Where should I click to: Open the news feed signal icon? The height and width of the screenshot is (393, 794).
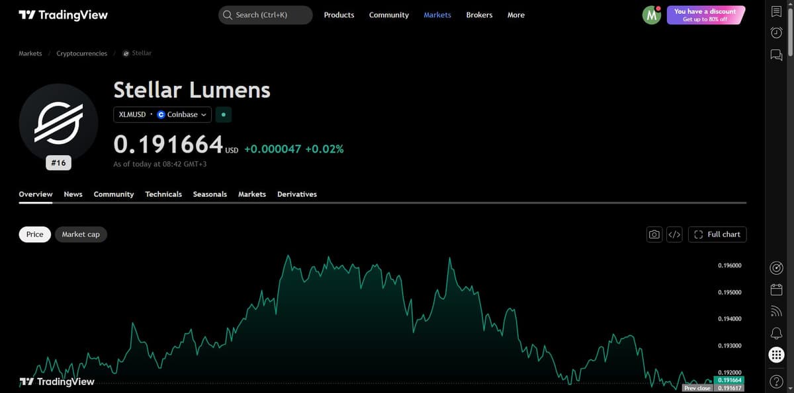[x=777, y=311]
